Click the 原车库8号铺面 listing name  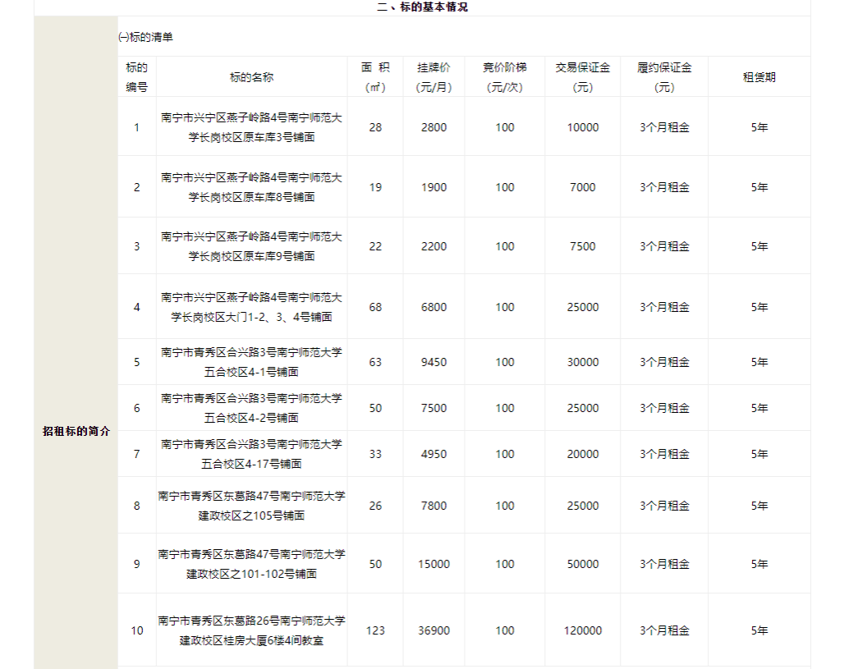[251, 187]
